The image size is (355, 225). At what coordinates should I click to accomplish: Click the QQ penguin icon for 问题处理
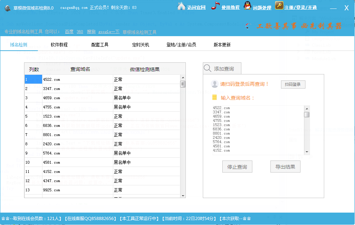(247, 6)
